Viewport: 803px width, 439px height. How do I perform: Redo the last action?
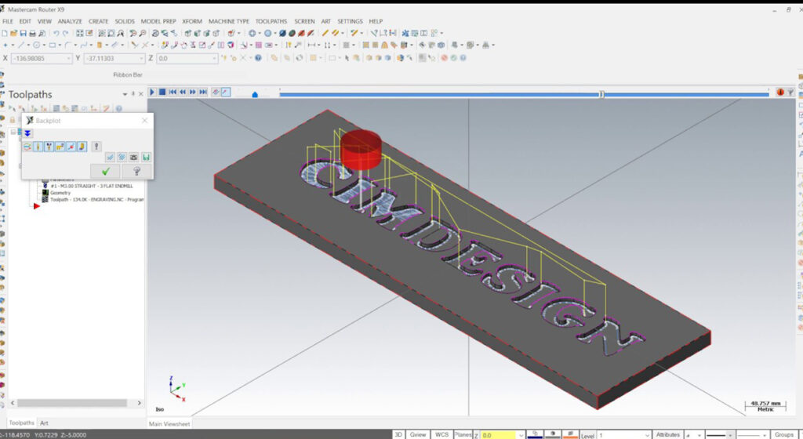(x=65, y=33)
